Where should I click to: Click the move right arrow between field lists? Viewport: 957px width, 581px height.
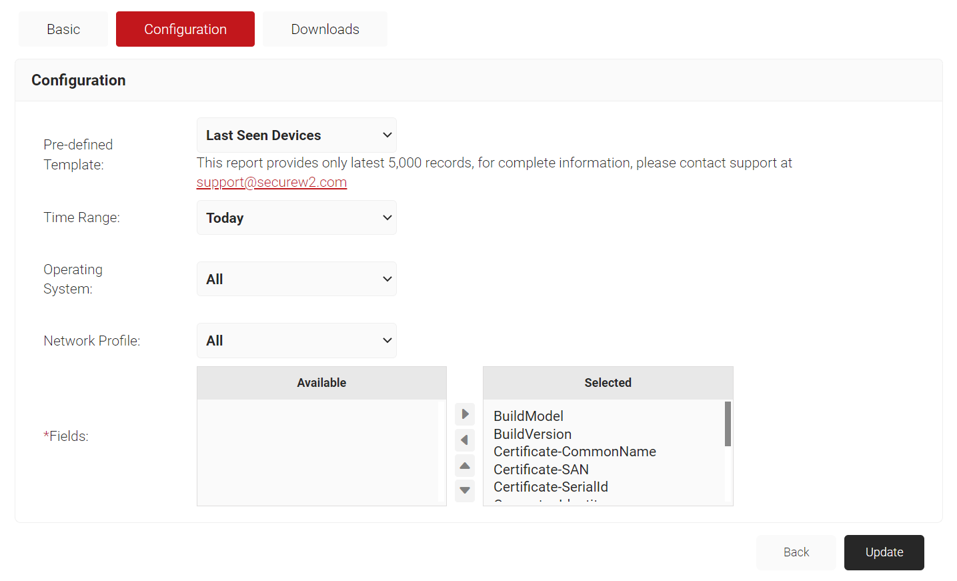(x=465, y=414)
